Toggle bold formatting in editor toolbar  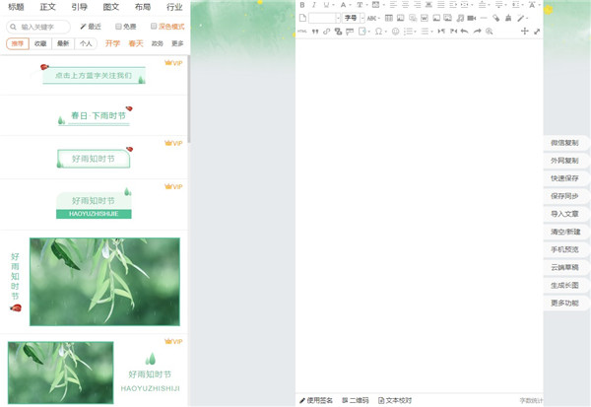(x=302, y=5)
